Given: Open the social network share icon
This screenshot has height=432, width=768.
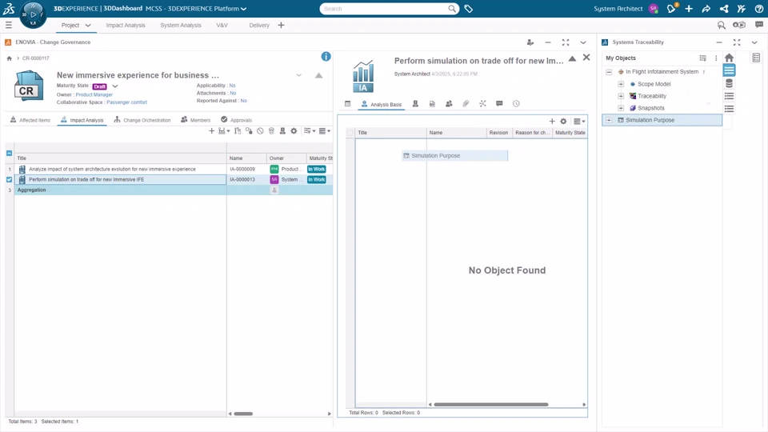Looking at the screenshot, I should click(724, 9).
